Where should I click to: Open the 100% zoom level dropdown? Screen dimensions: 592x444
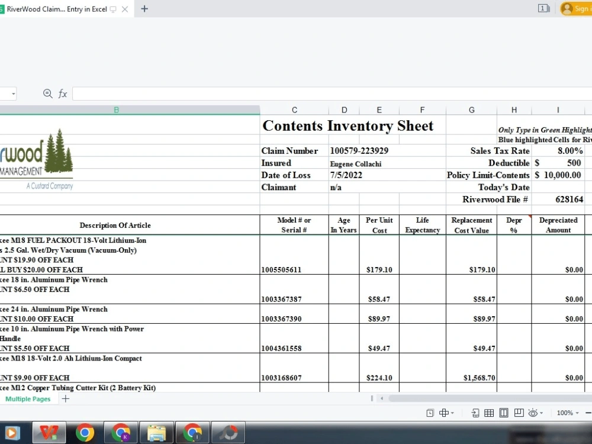pos(568,413)
